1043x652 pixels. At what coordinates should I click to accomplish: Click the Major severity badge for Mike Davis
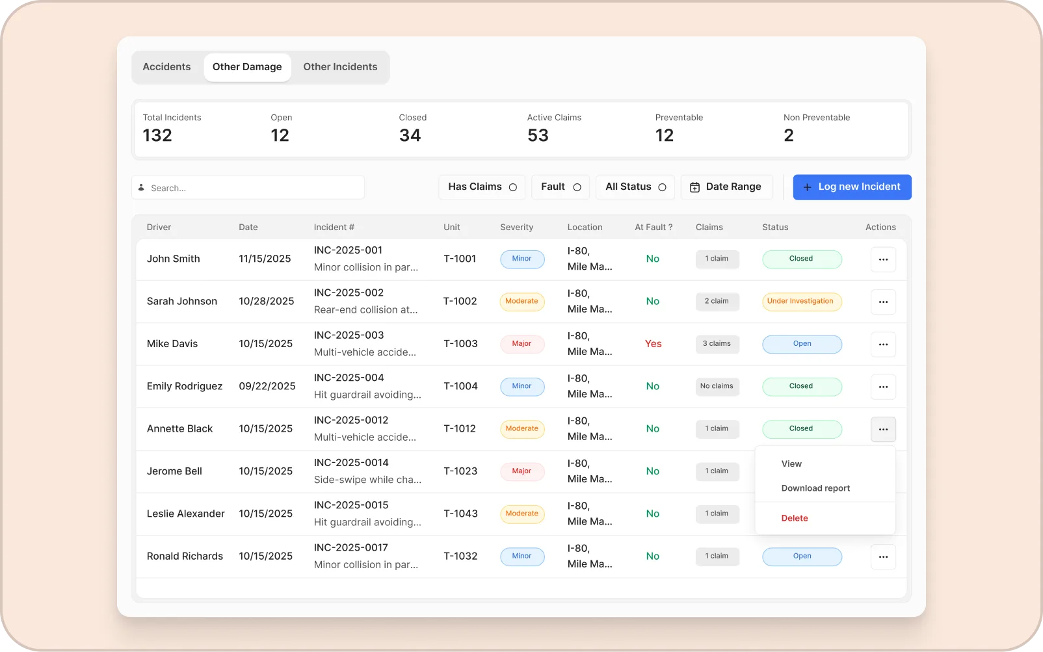[x=522, y=344]
